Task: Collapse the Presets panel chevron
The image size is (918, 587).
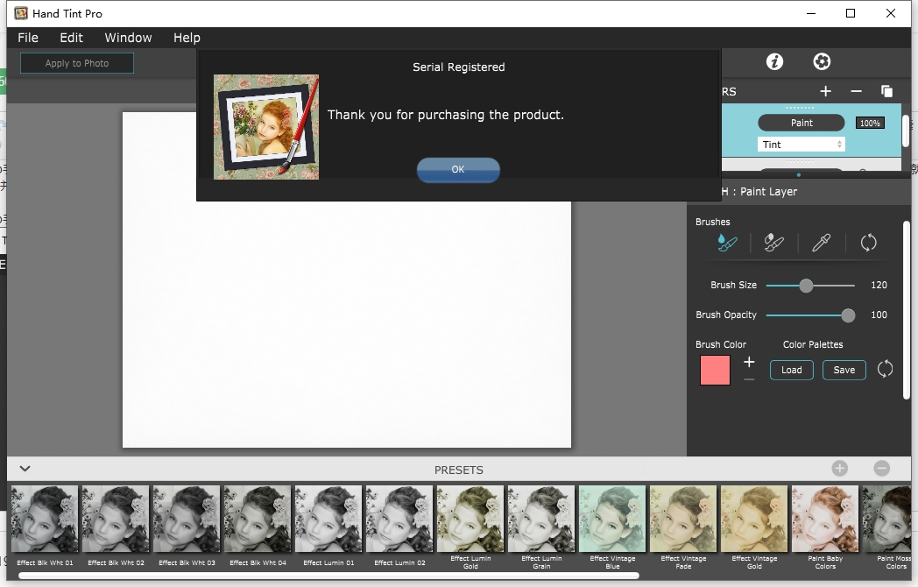Action: click(25, 469)
